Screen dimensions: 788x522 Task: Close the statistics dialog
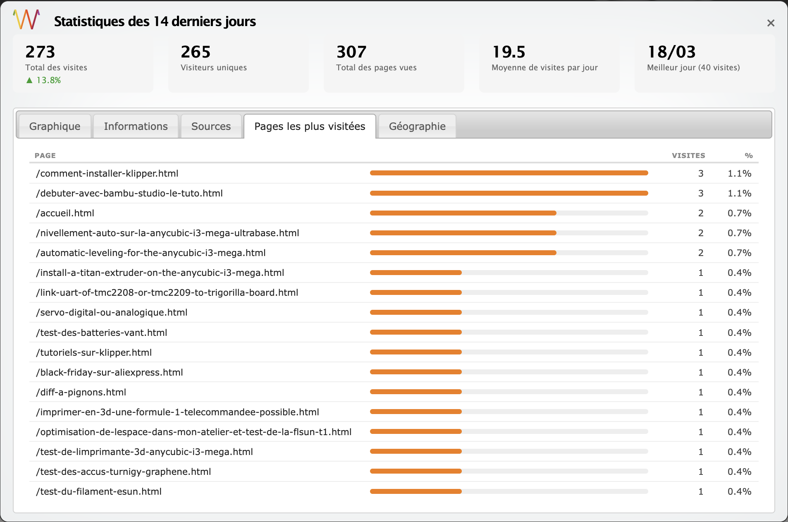[771, 23]
